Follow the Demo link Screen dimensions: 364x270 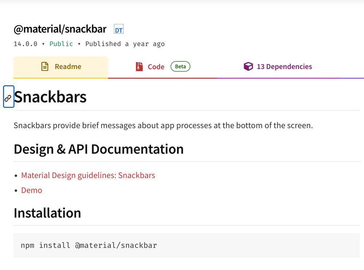click(x=32, y=190)
